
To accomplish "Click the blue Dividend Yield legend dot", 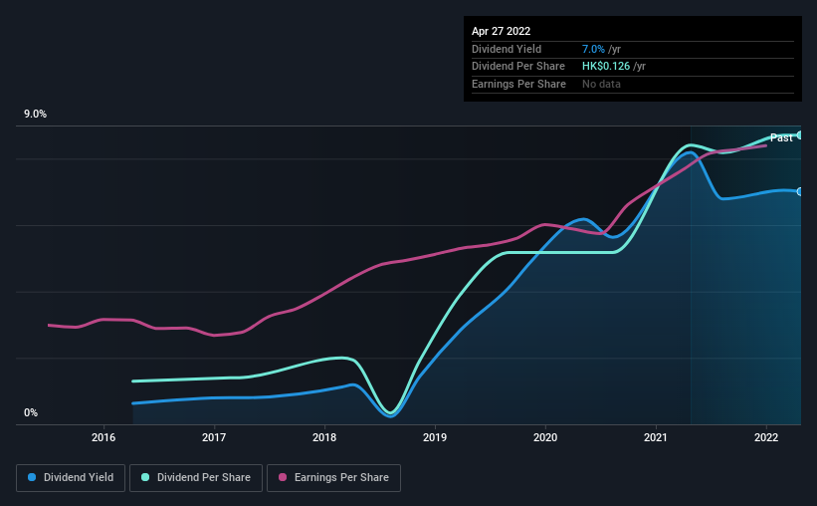I will point(32,477).
